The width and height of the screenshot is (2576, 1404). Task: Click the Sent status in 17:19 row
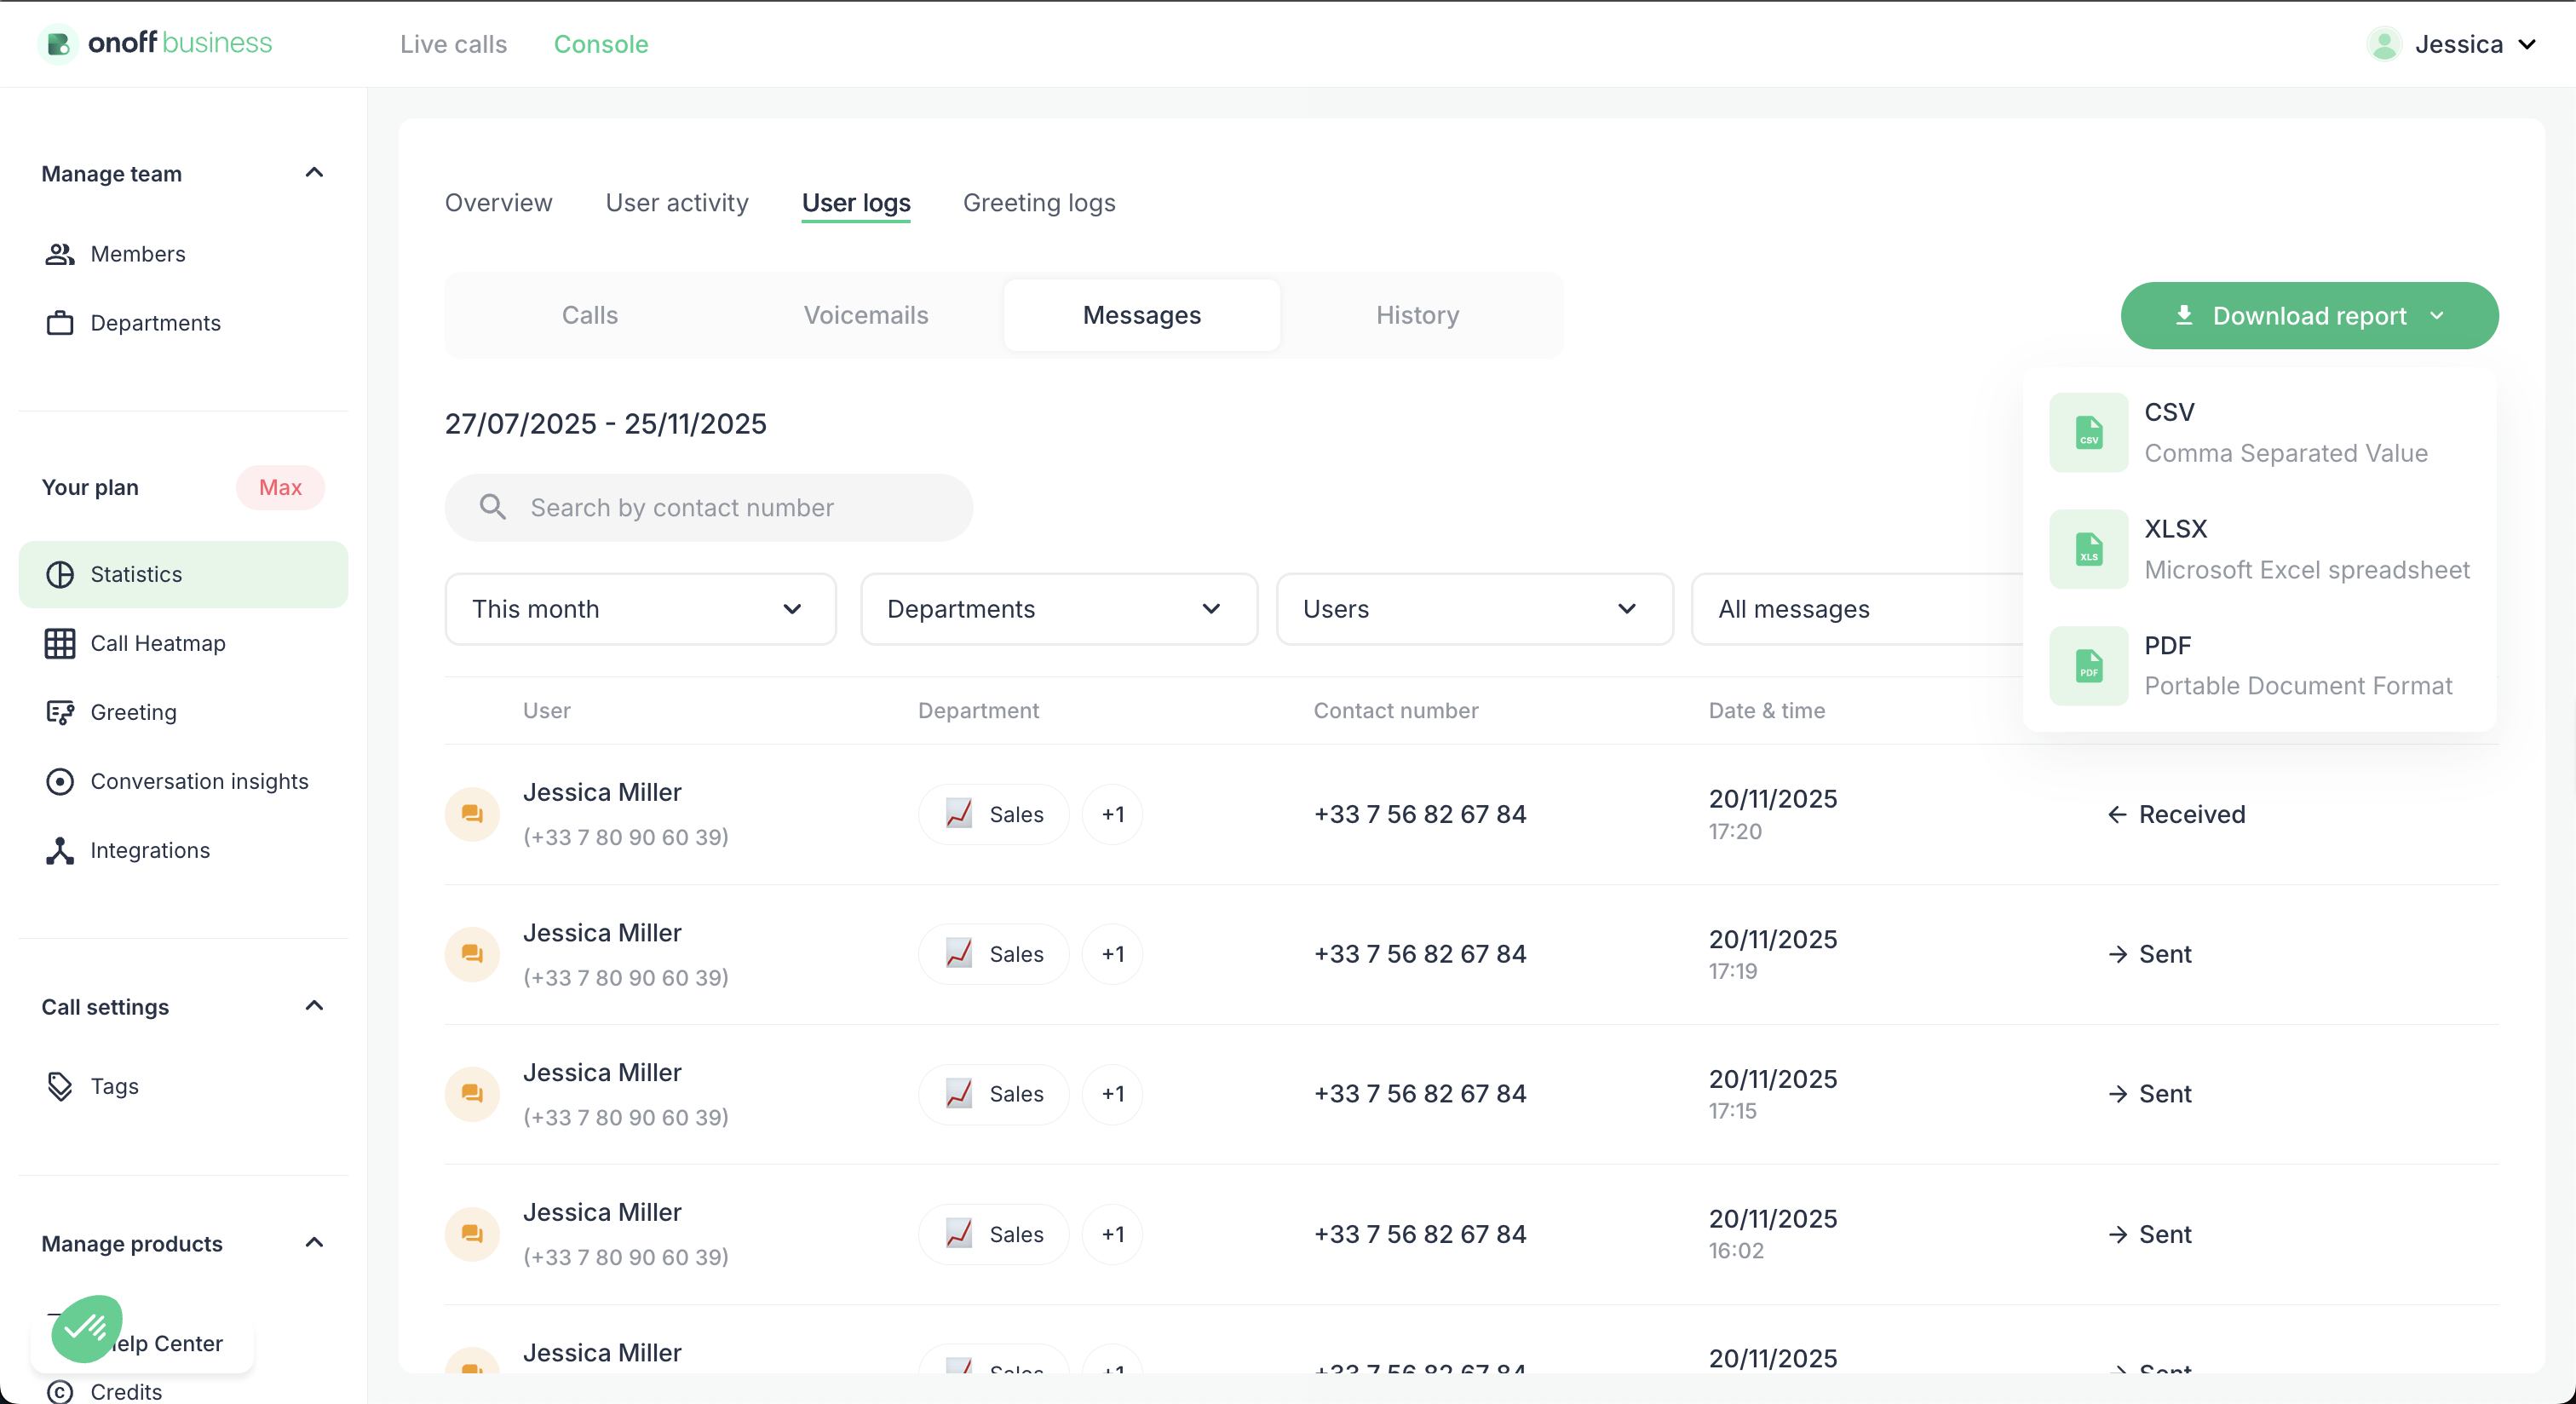pos(2149,954)
